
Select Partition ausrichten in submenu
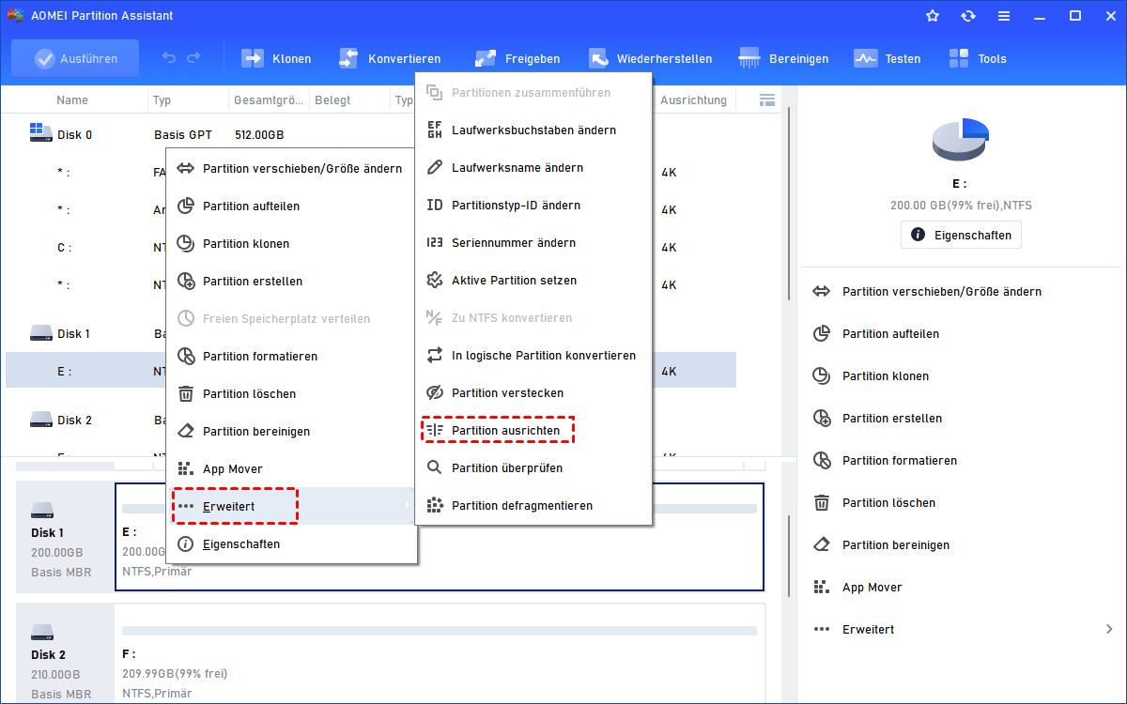(533, 431)
